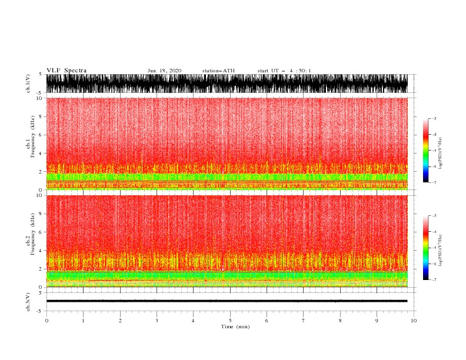Click time axis tick label "3"

point(157,321)
